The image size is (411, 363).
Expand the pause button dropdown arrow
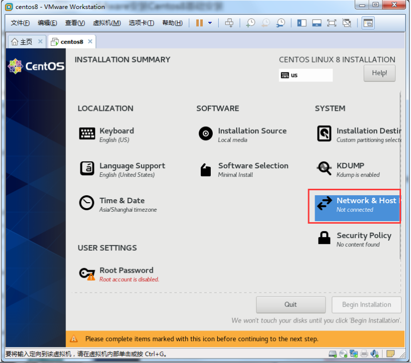tap(210, 23)
